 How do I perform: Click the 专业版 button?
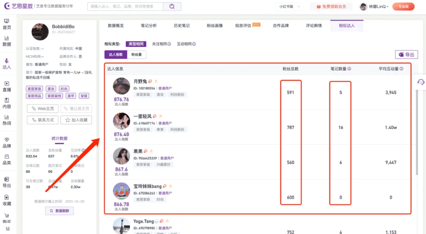(x=404, y=7)
